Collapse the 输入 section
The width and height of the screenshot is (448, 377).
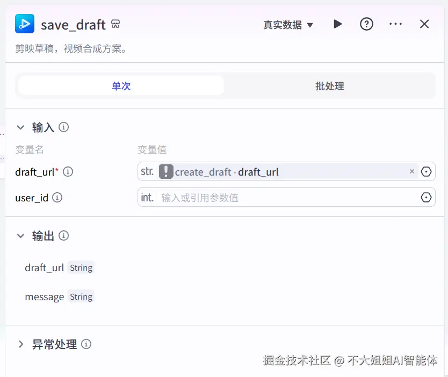click(x=20, y=127)
